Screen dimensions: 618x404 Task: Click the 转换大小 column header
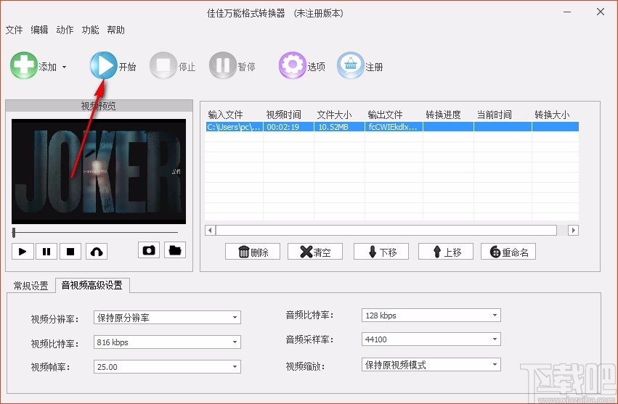[552, 115]
